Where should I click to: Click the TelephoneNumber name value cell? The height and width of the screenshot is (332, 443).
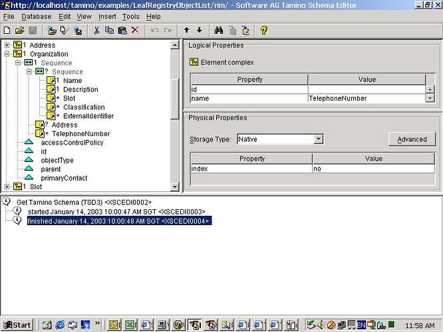point(367,98)
